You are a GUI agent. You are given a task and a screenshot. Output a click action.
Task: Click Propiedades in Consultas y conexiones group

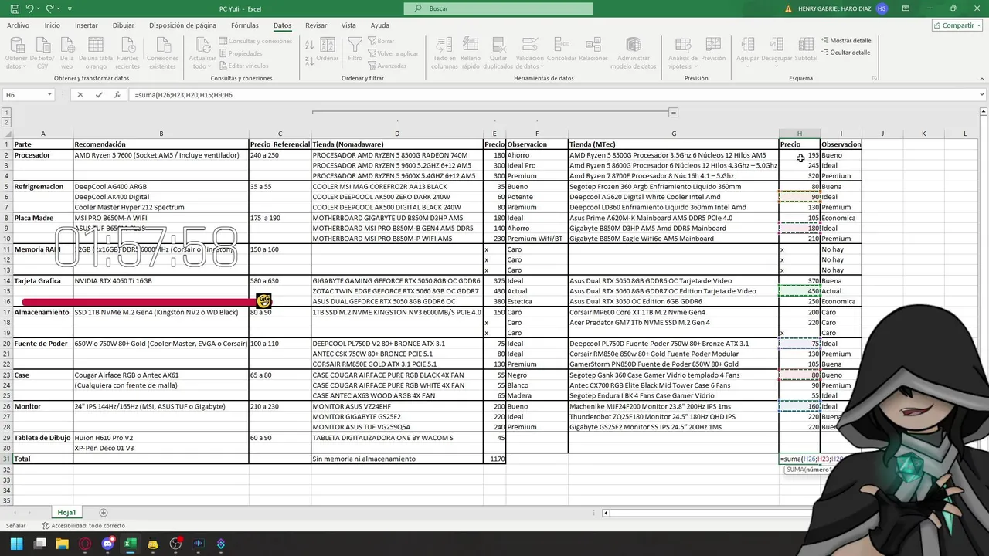pyautogui.click(x=241, y=53)
